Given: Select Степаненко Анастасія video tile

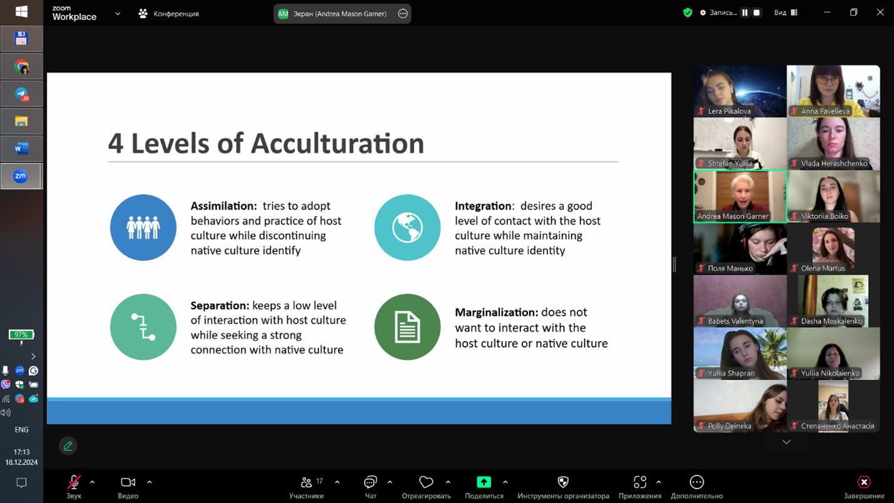Looking at the screenshot, I should tap(833, 406).
